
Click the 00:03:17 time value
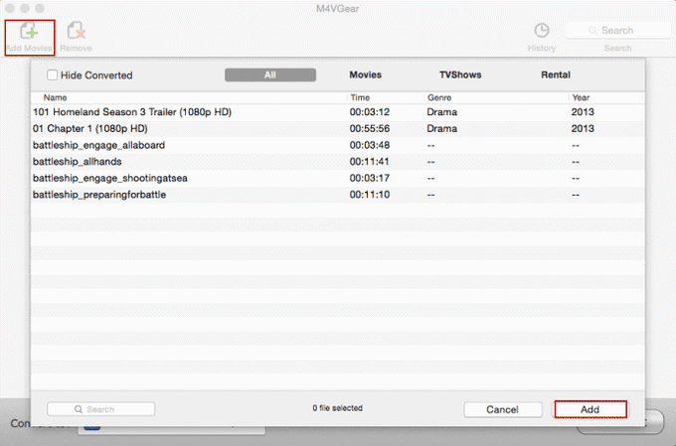click(x=370, y=178)
